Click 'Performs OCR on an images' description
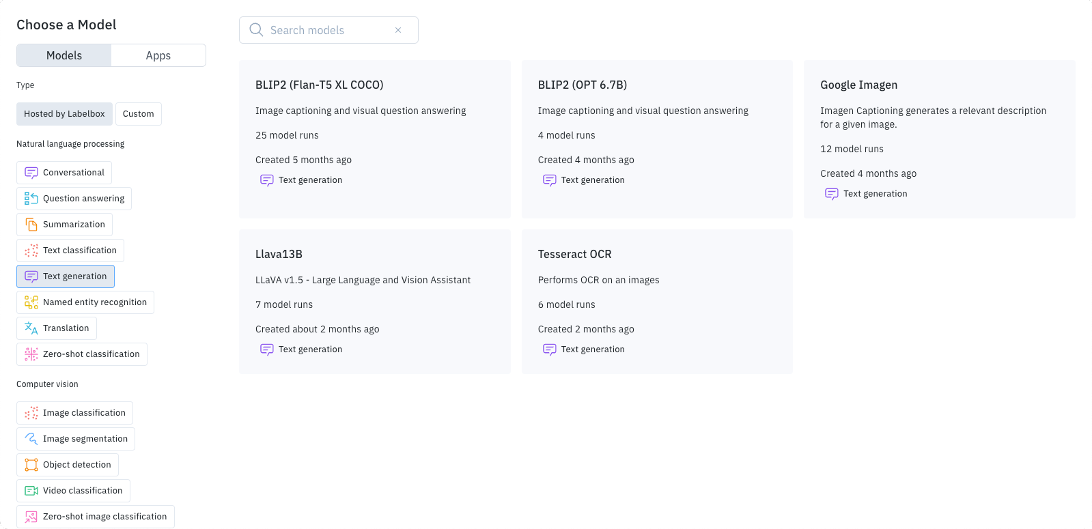This screenshot has width=1092, height=529. pyautogui.click(x=599, y=280)
